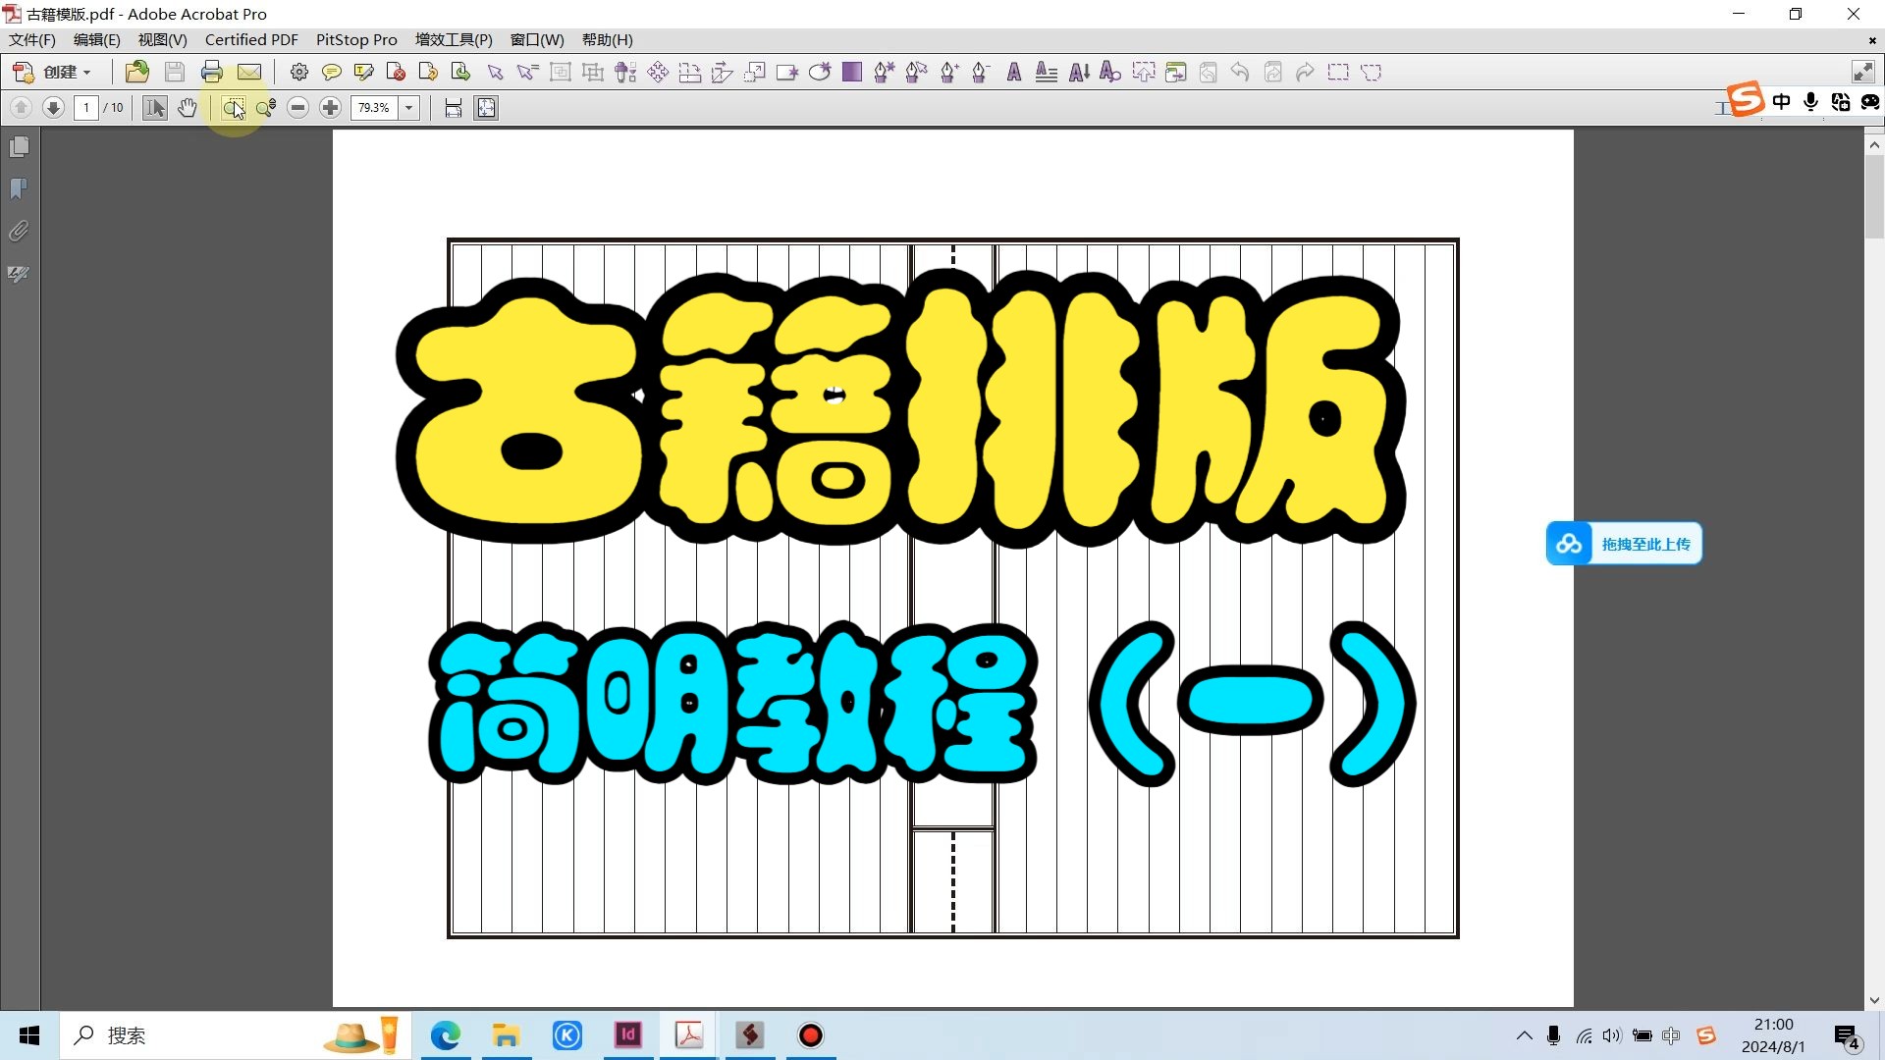Open Adobe InDesign from the taskbar
Image resolution: width=1885 pixels, height=1060 pixels.
628,1035
